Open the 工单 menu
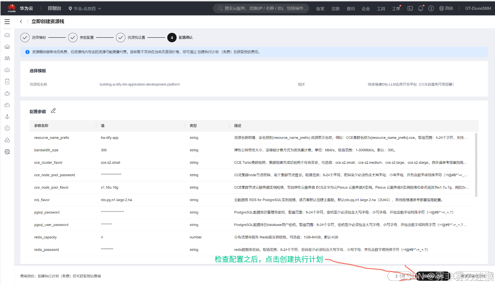 point(396,9)
